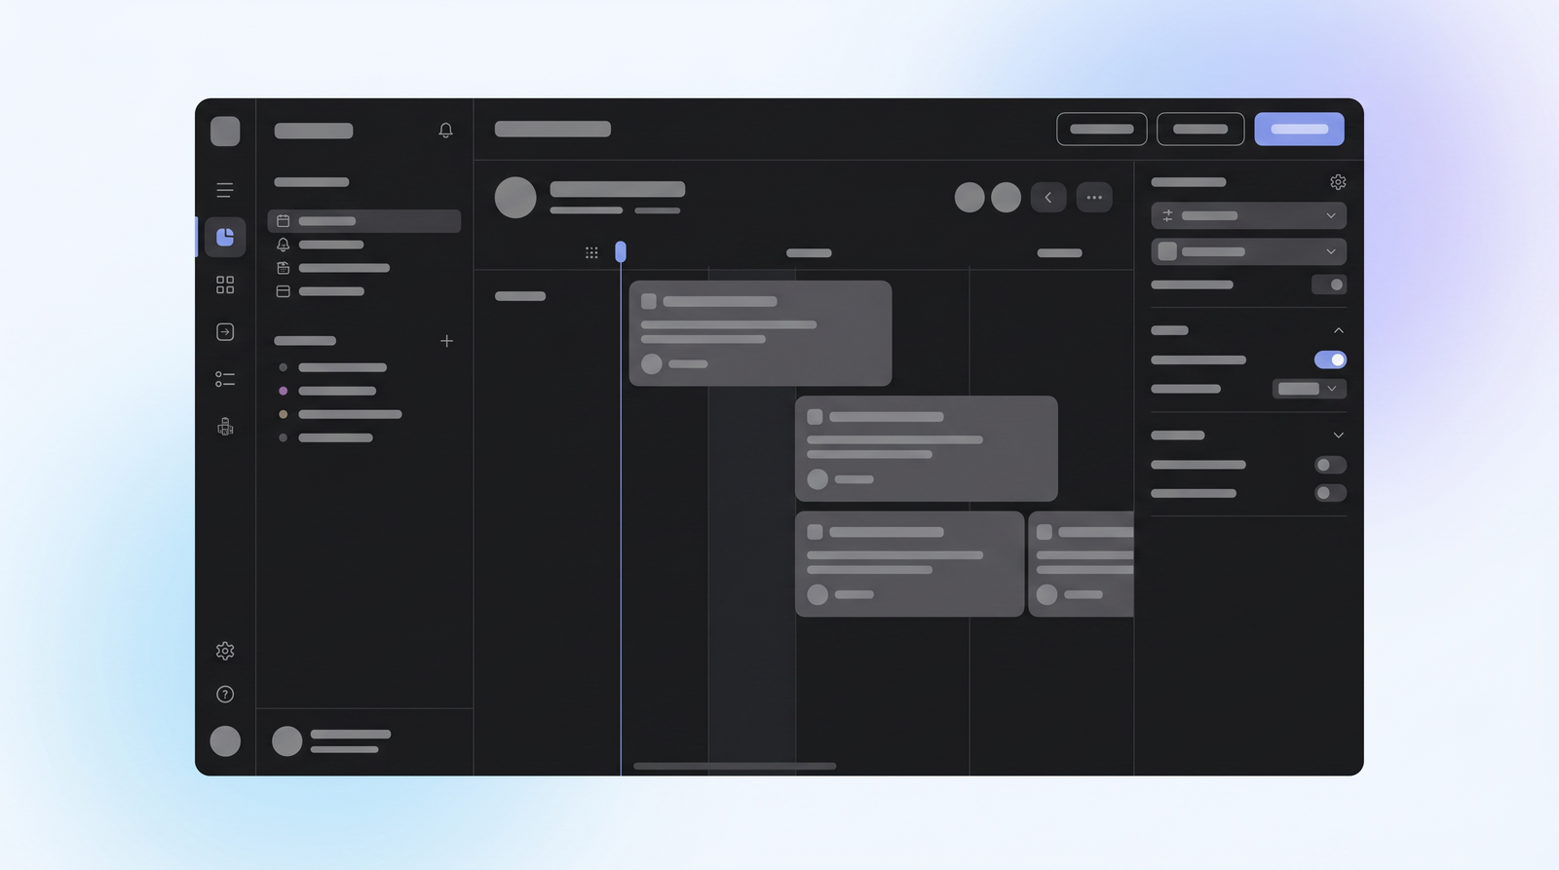This screenshot has height=870, width=1559.
Task: Enable the last off toggle in the right panel
Action: 1330,493
